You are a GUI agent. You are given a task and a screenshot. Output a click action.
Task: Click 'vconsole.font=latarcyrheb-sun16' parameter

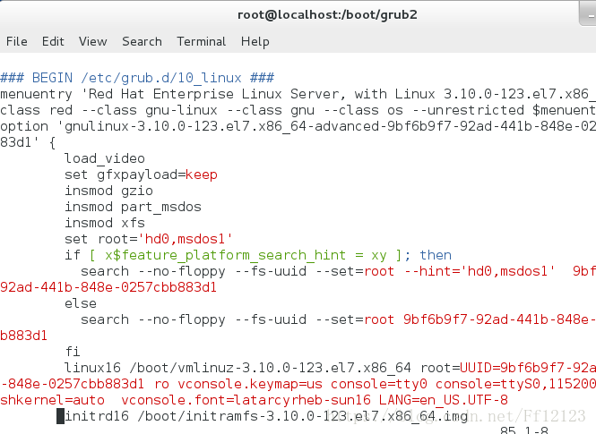click(x=246, y=400)
